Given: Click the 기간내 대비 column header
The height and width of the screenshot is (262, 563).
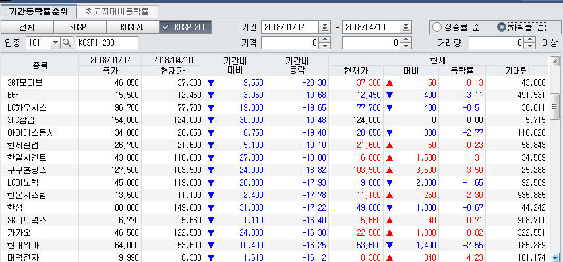Looking at the screenshot, I should pyautogui.click(x=235, y=66).
